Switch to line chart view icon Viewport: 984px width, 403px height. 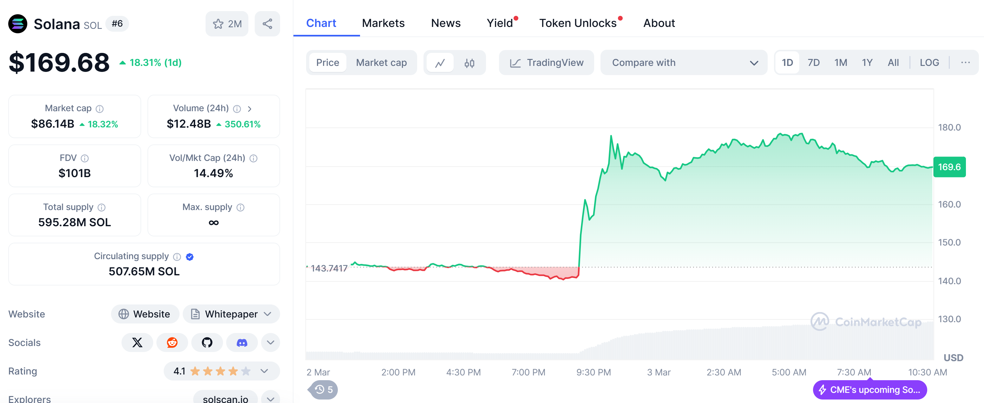click(x=440, y=63)
